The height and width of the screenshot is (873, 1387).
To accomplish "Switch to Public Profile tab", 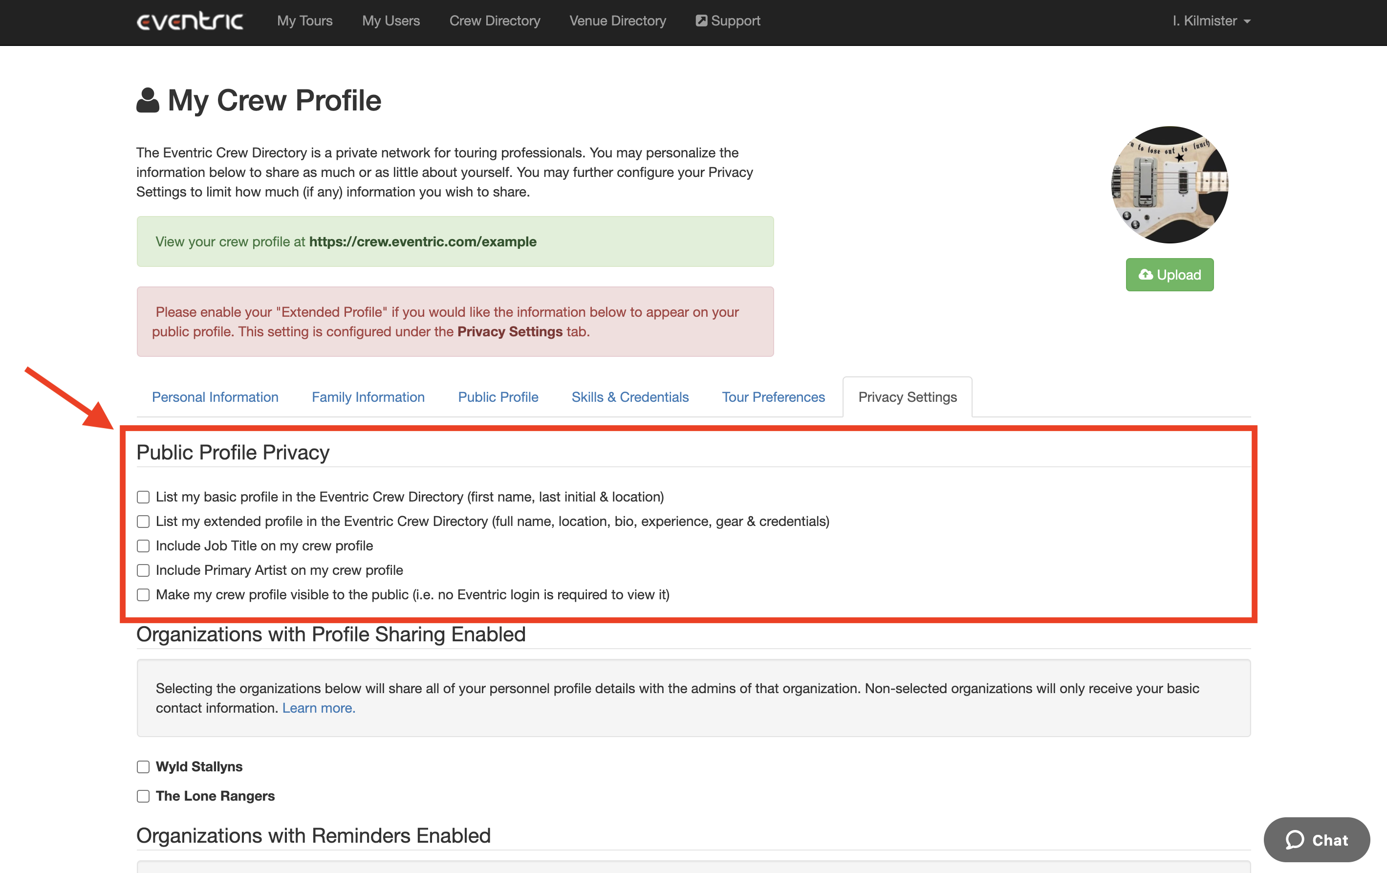I will (x=498, y=397).
